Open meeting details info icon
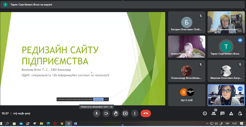 point(205,113)
